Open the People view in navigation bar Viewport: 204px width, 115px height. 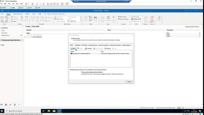point(10,105)
